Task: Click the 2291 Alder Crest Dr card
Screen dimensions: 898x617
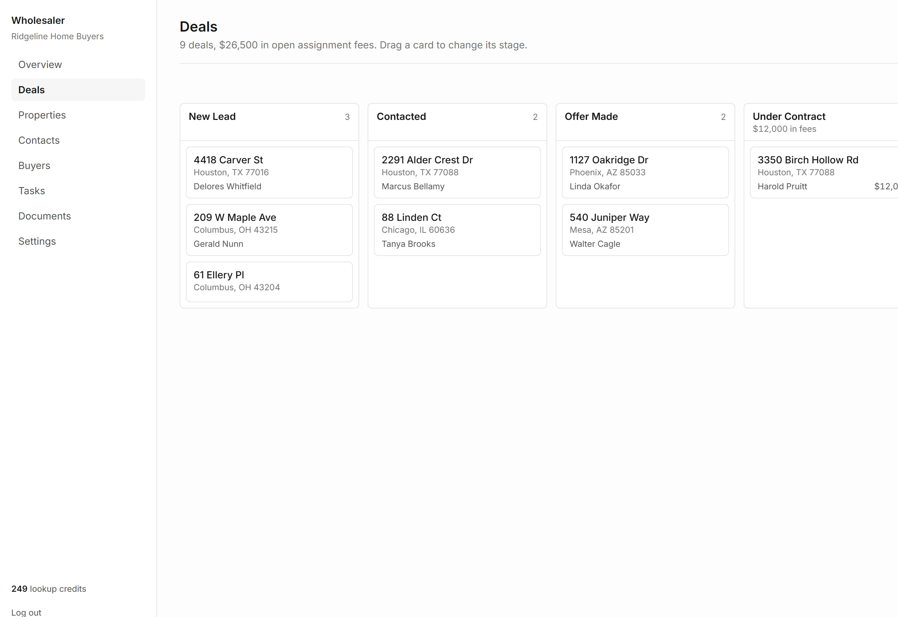Action: coord(457,172)
